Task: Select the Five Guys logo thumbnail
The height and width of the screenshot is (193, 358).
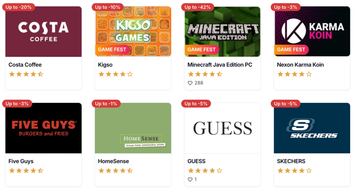Action: (43, 128)
